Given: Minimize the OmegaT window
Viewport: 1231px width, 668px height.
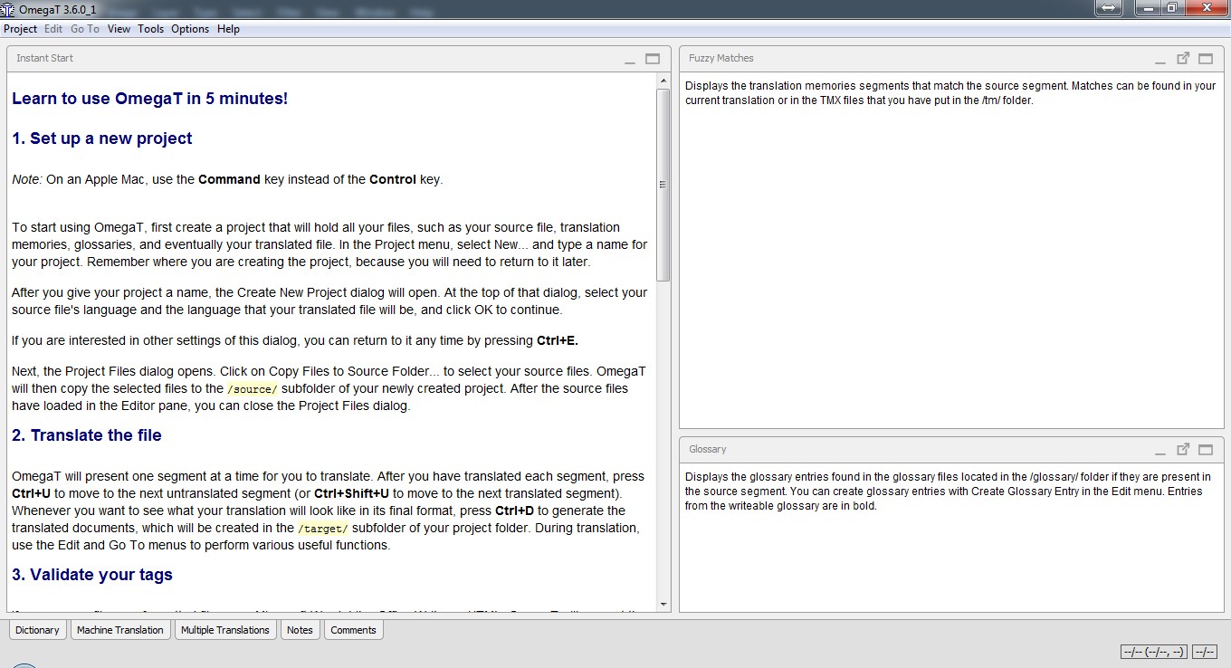Looking at the screenshot, I should pos(1150,8).
